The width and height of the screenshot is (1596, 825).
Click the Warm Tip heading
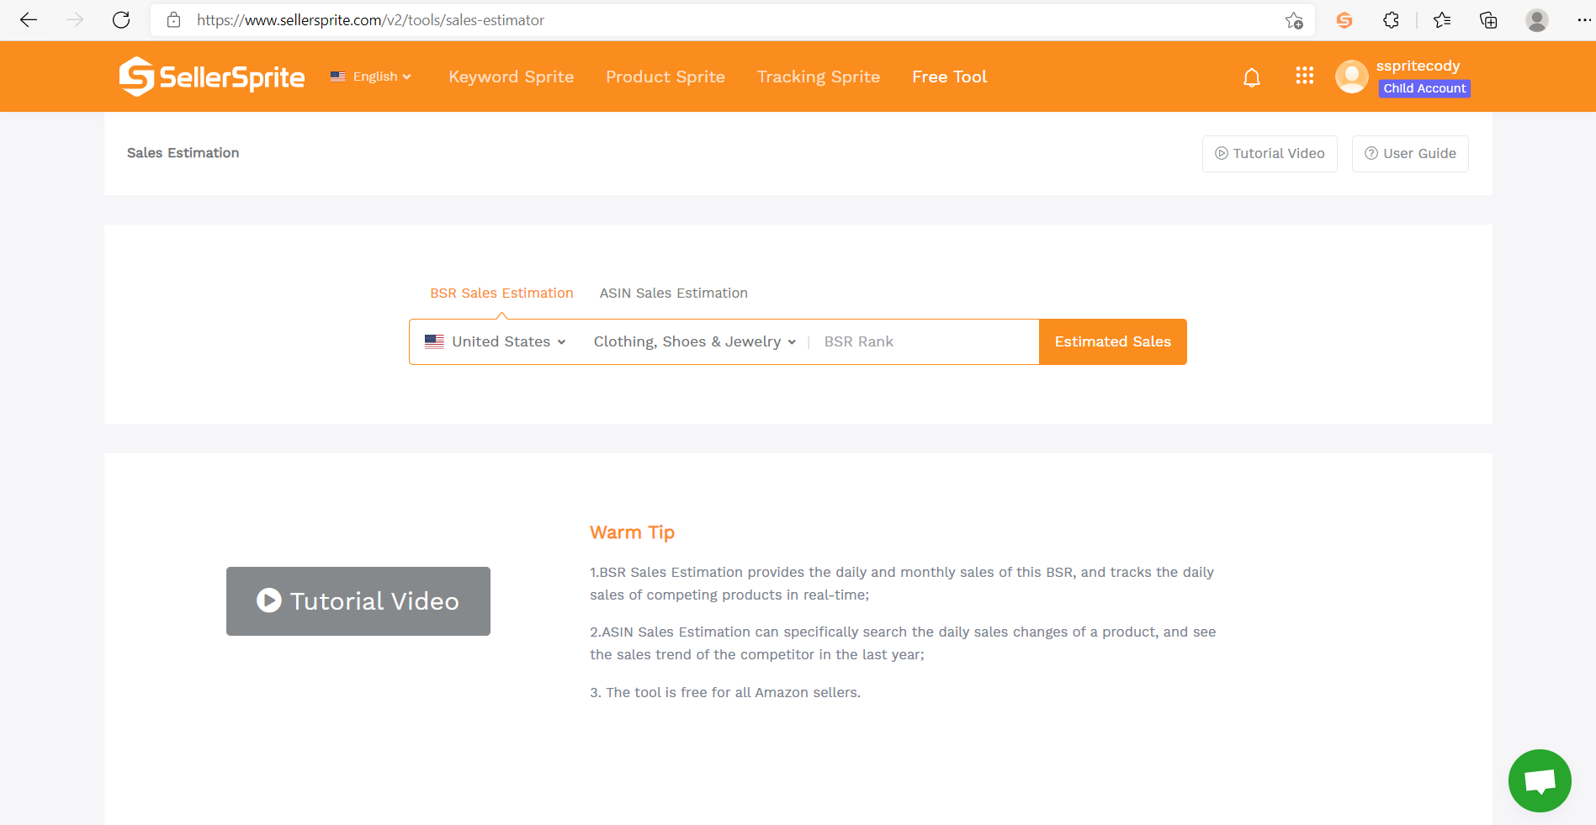point(632,532)
